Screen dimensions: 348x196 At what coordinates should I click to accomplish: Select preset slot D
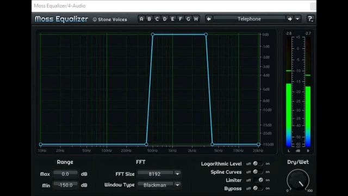165,19
